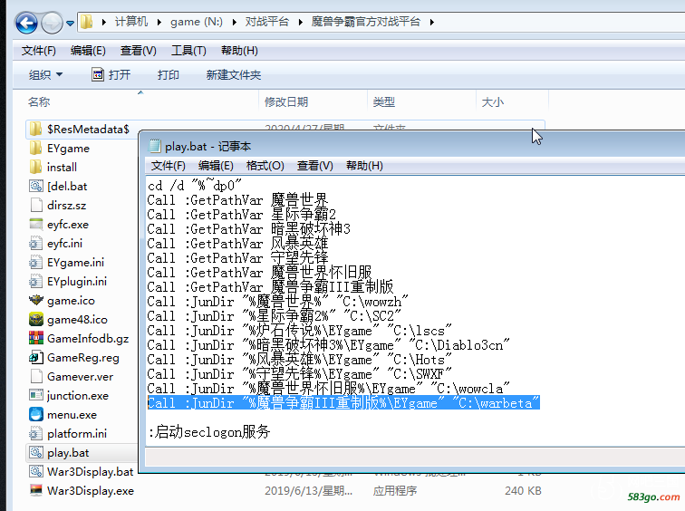
Task: Click the play.bat - 记事本 title bar
Action: [x=415, y=146]
